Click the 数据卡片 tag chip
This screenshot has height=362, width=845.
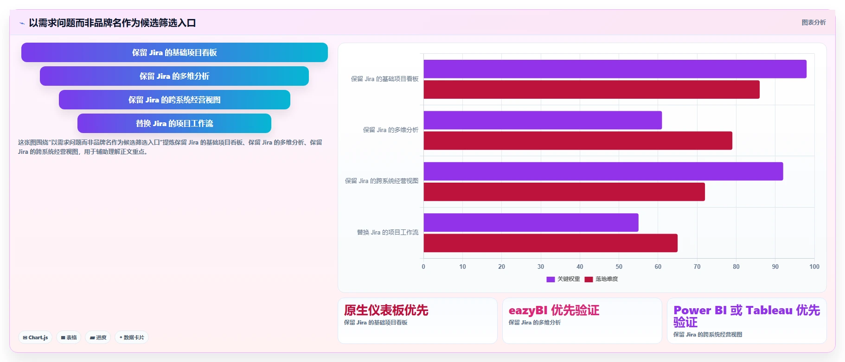132,337
